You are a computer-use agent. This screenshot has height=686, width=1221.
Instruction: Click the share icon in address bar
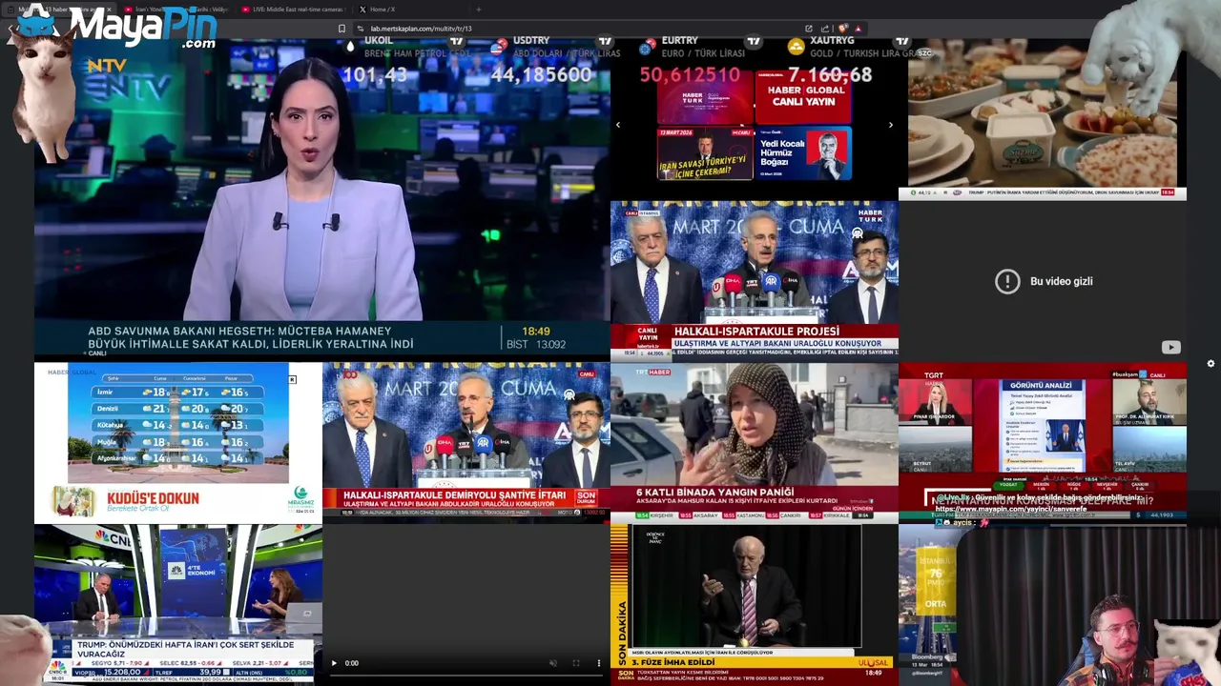point(824,29)
